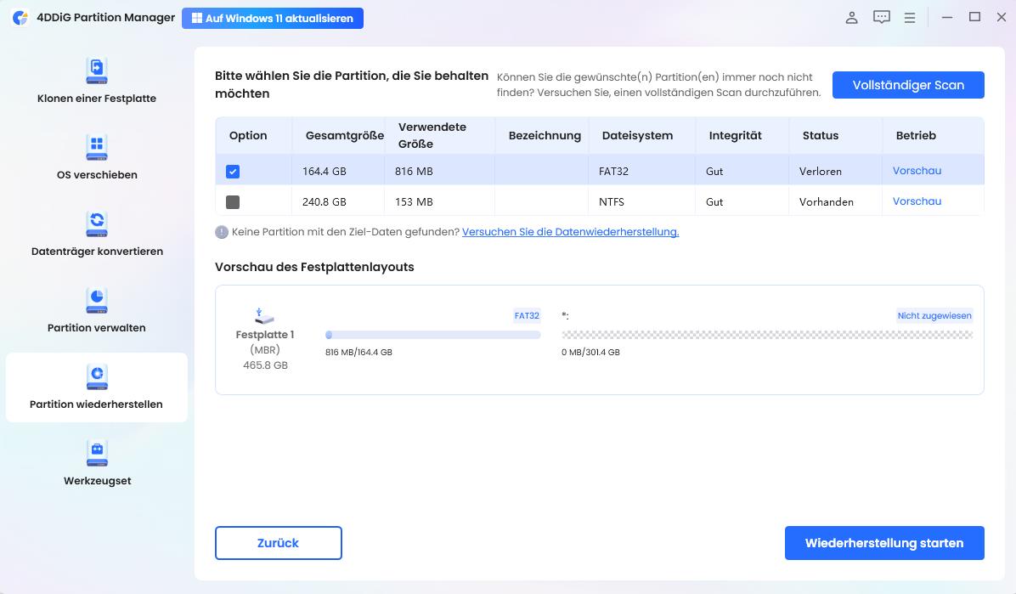Screen dimensions: 1016x594
Task: Uncheck the 164.4 GB FAT32 partition checkbox
Action: coord(233,171)
